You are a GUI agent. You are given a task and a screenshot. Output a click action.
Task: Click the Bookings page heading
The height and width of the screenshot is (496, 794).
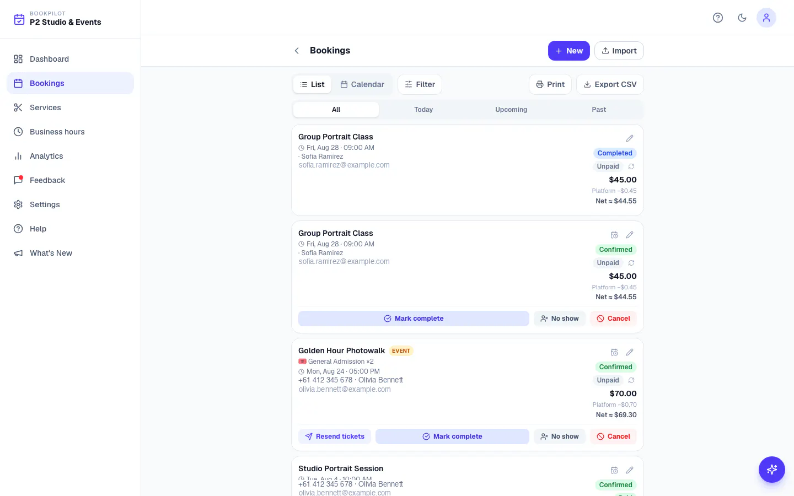tap(330, 50)
